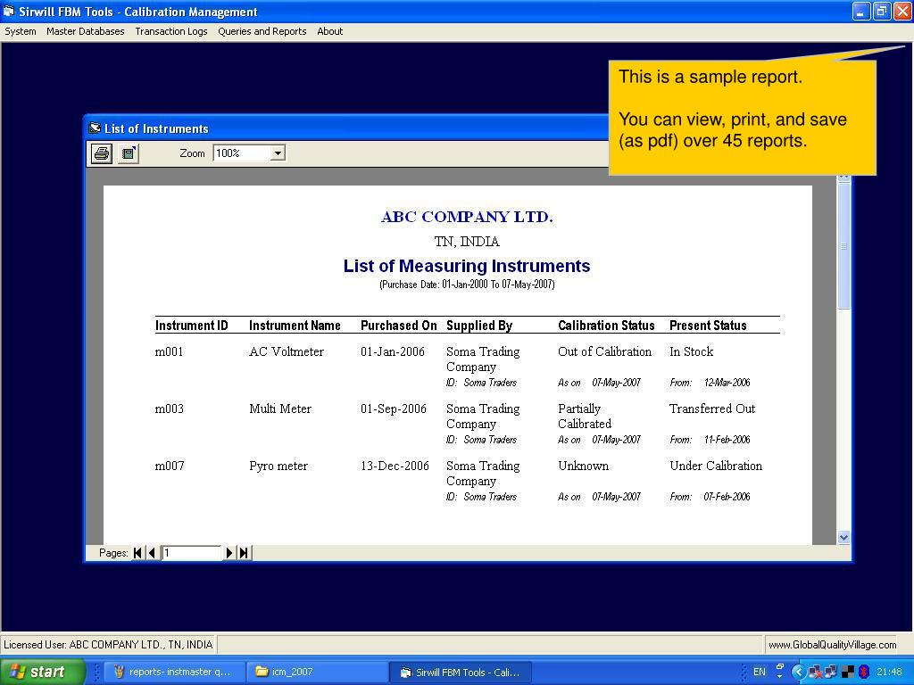This screenshot has width=914, height=685.
Task: Click the Instrument ID column header
Action: [x=191, y=326]
